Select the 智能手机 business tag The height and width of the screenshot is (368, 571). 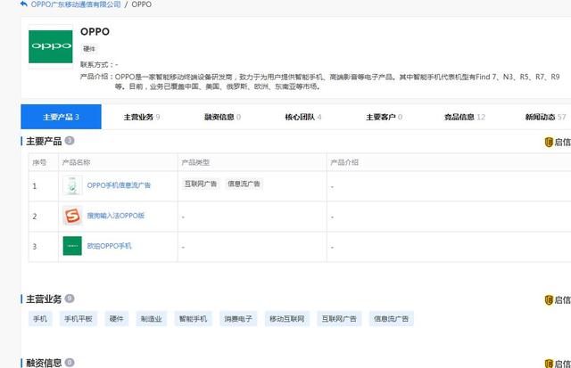tap(192, 318)
